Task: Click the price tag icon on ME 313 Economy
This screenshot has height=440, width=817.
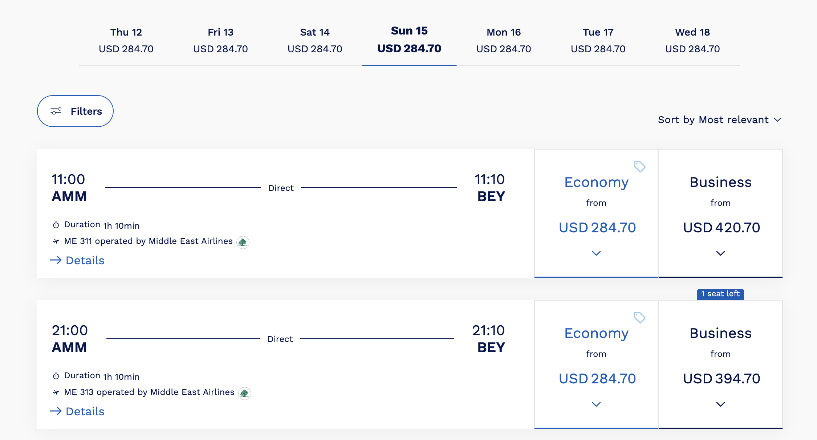Action: click(x=639, y=318)
